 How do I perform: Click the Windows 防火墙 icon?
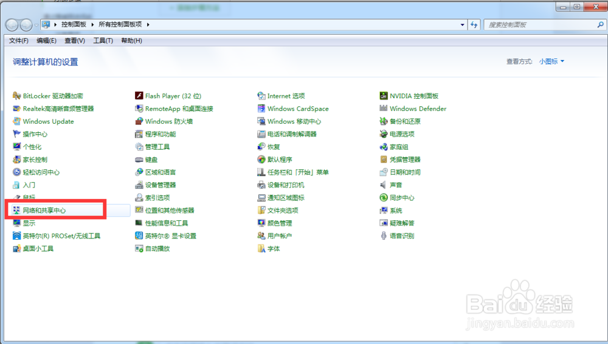pos(139,121)
